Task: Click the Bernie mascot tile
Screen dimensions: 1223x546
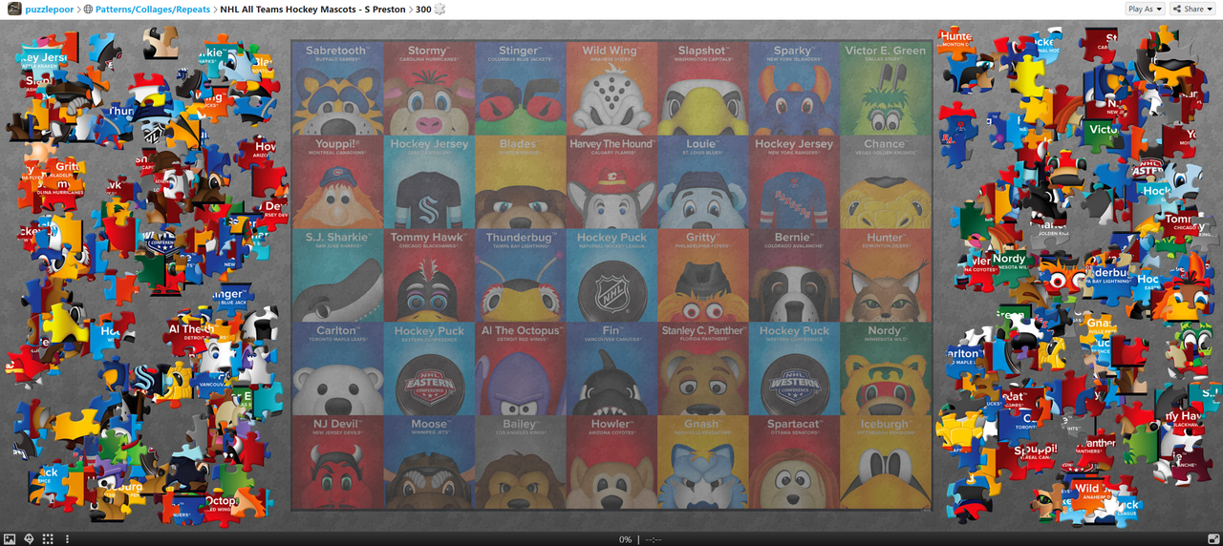Action: 794,275
